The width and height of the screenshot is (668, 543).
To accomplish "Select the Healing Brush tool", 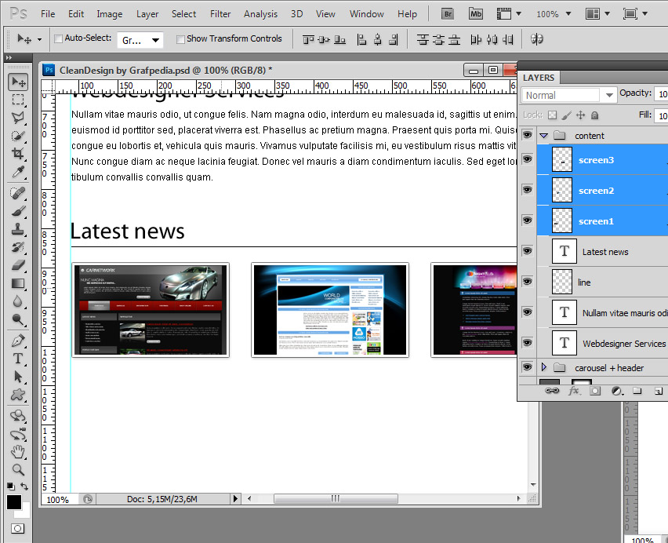I will (x=18, y=193).
